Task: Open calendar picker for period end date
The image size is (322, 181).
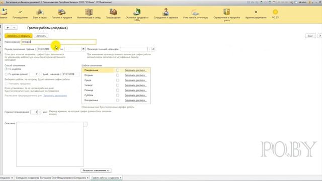Action: click(x=84, y=49)
